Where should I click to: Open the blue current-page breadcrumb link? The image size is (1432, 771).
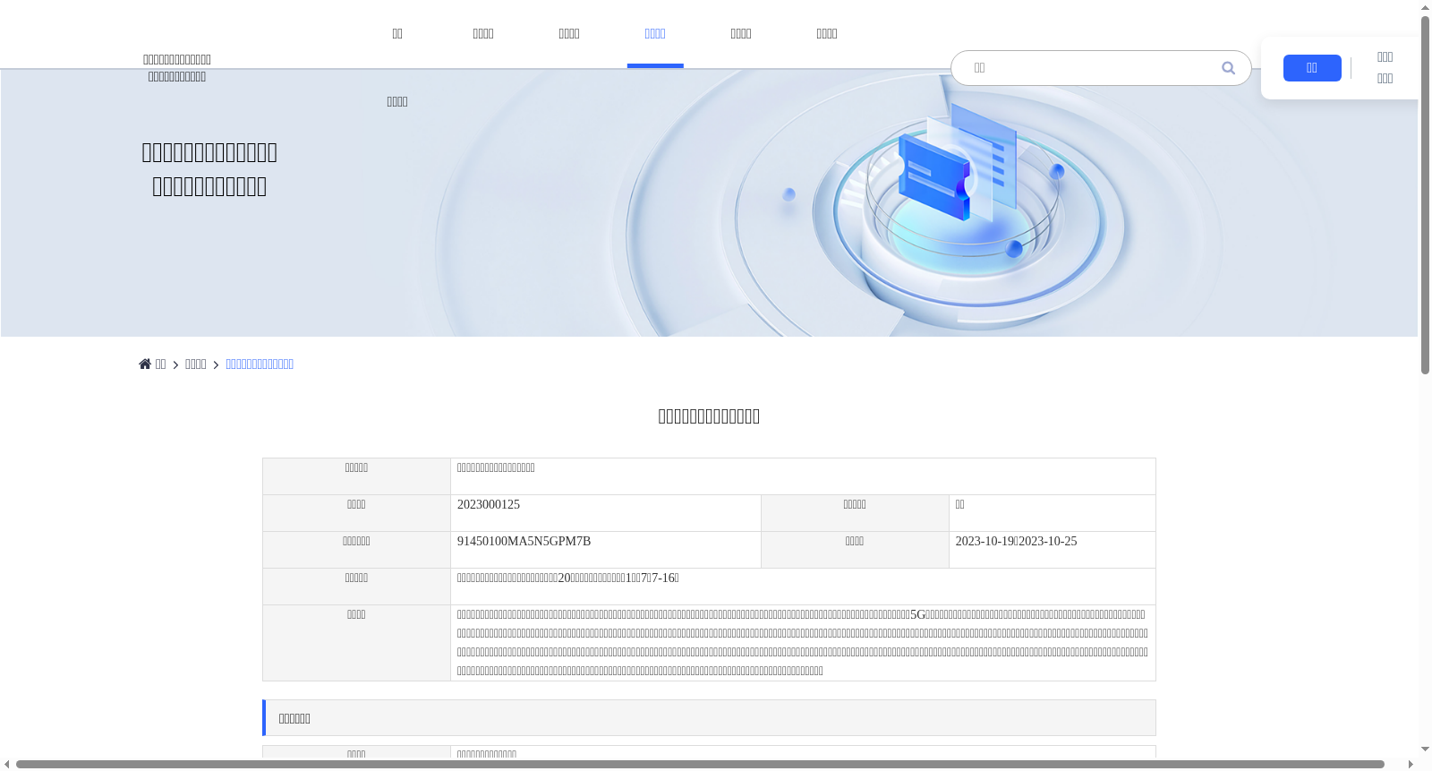(x=260, y=364)
